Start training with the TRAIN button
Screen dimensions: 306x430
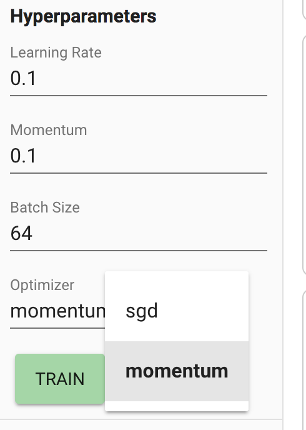point(60,379)
